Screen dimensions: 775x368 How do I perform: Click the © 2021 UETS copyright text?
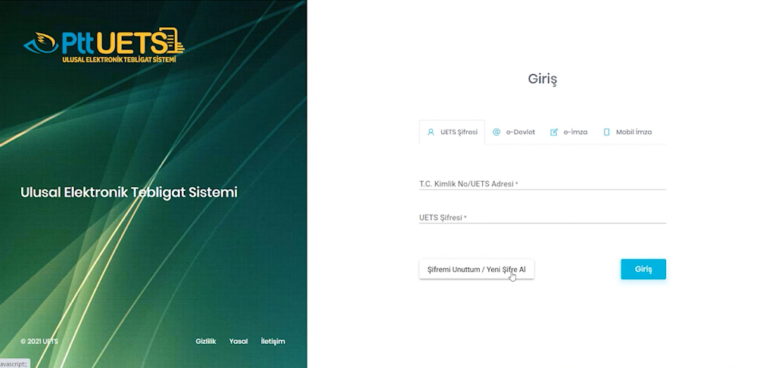(39, 341)
